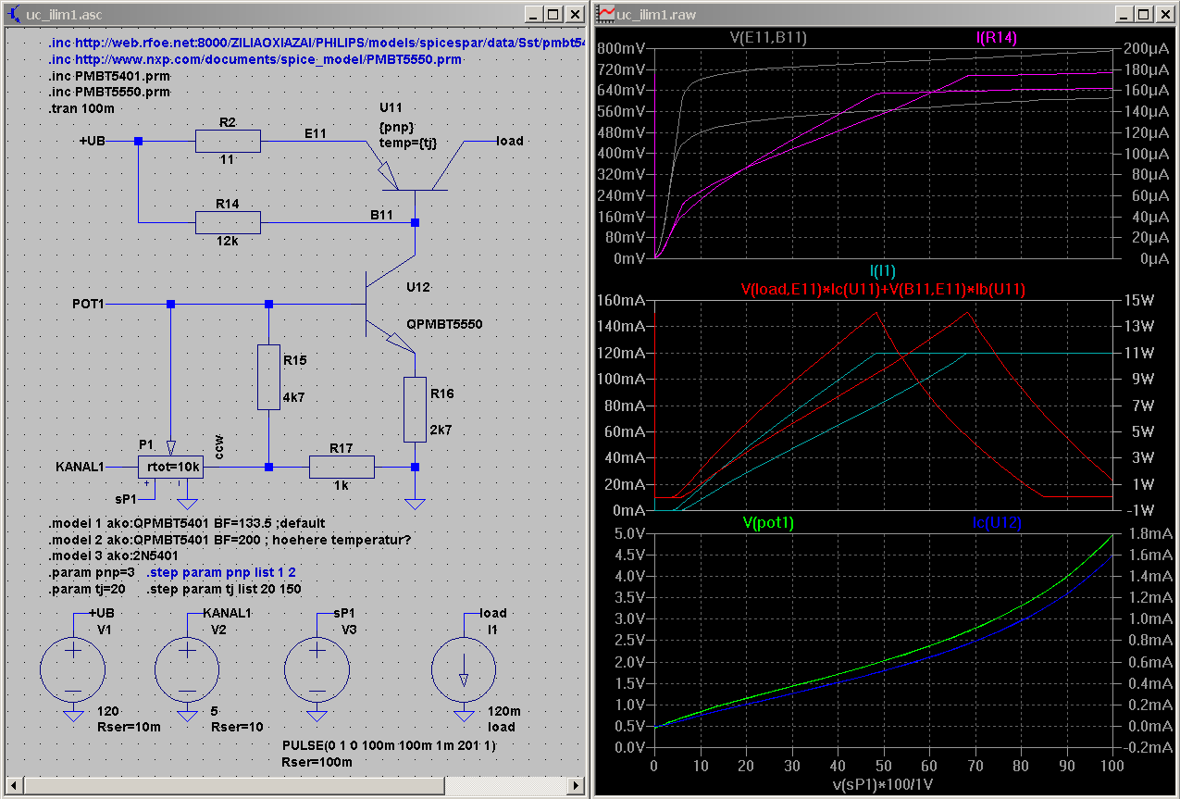Close the uc_ilim1.raw plot window
Viewport: 1180px width, 799px height.
(1163, 14)
